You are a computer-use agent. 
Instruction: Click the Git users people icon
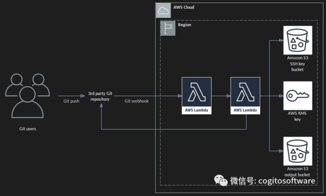pos(28,96)
